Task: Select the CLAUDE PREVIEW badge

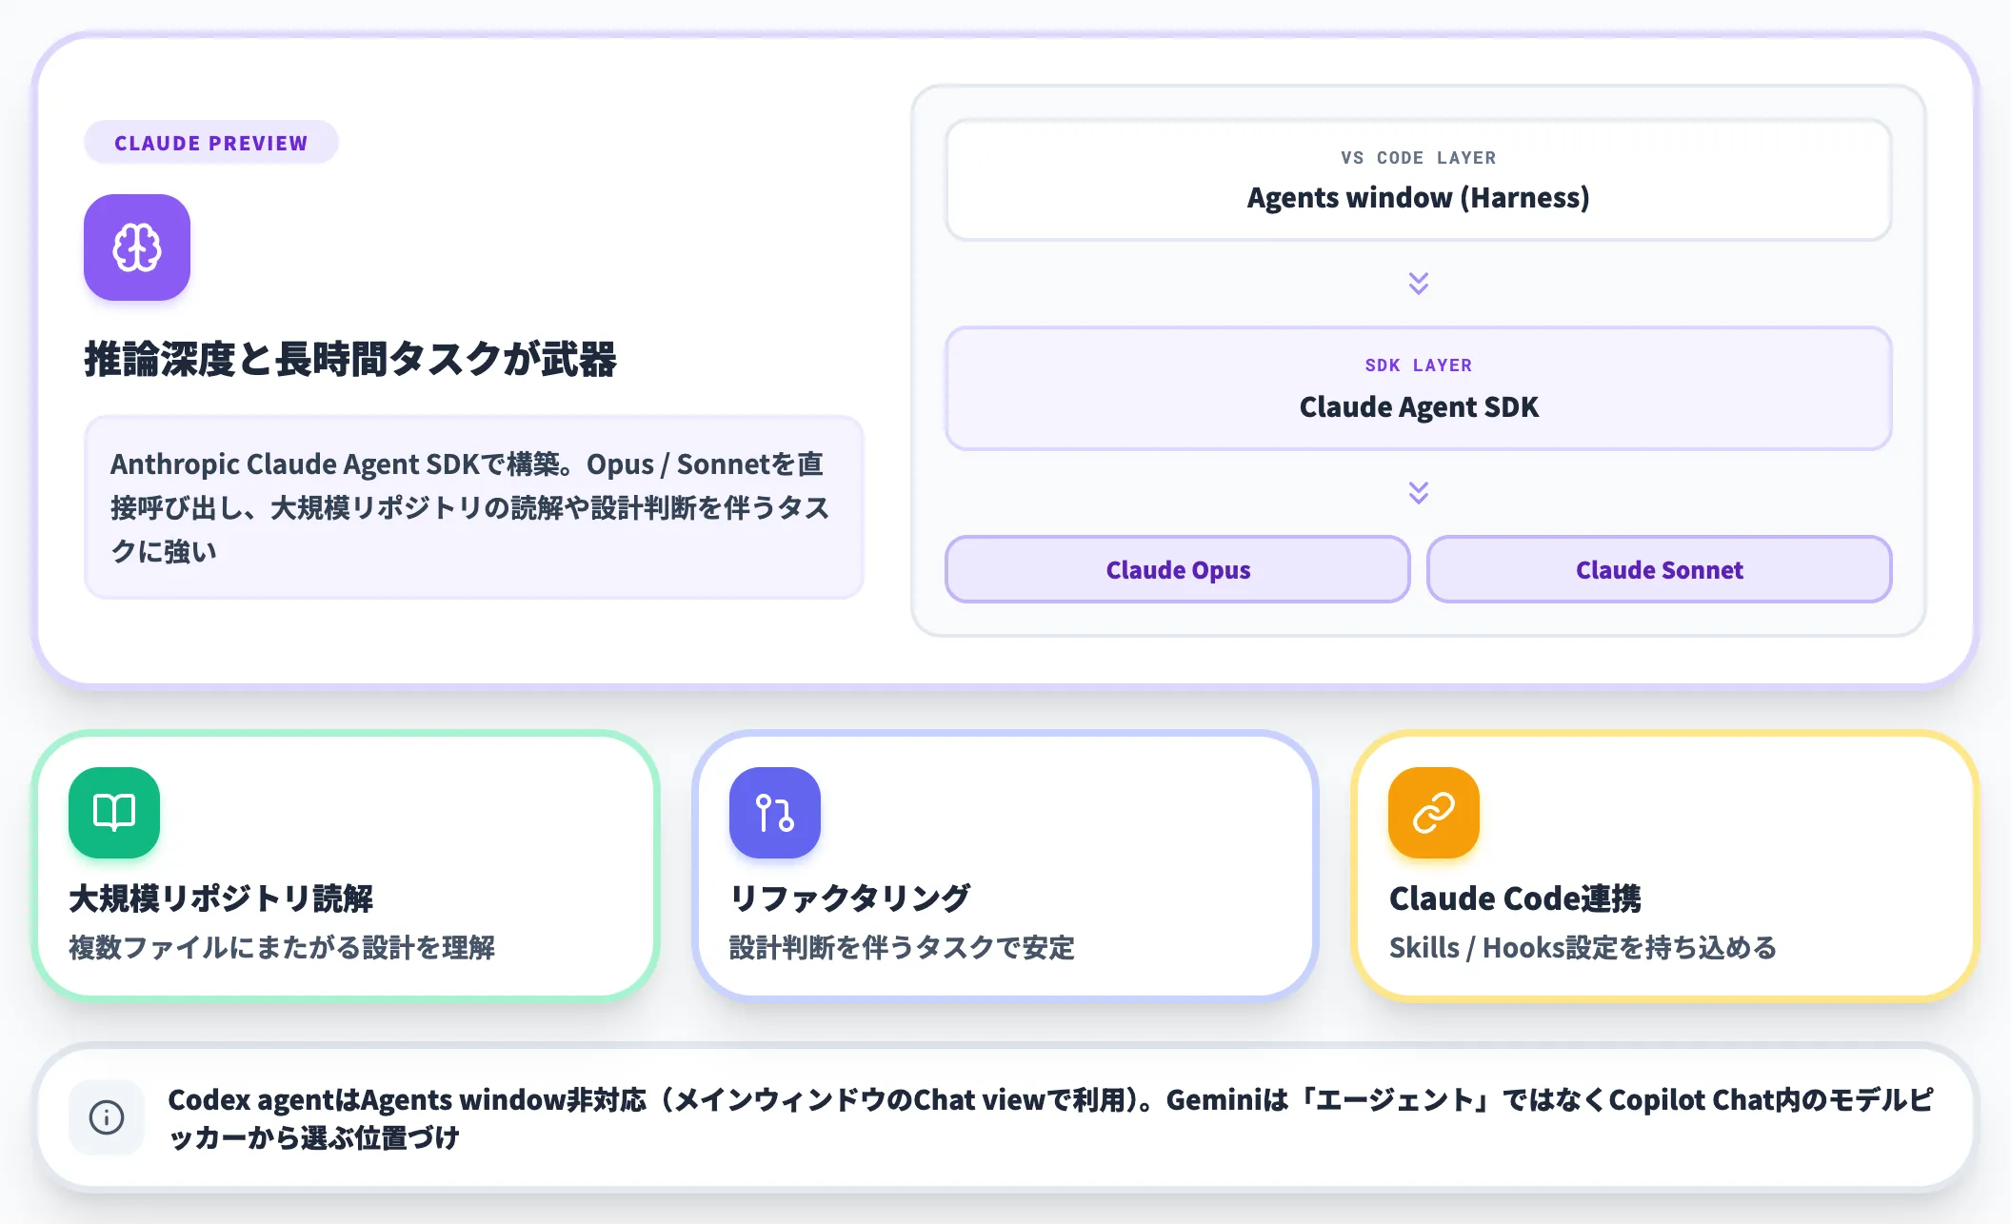Action: (x=211, y=143)
